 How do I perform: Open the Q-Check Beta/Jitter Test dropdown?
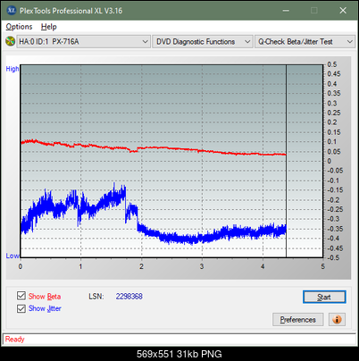pyautogui.click(x=305, y=42)
